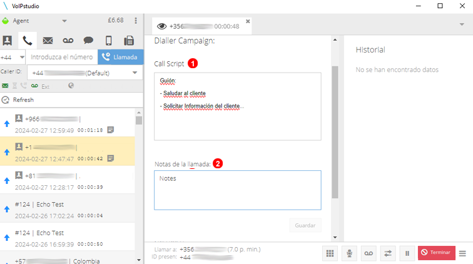This screenshot has height=264, width=473.
Task: Select Echo Test call at 17:02:24
Action: tap(68, 208)
